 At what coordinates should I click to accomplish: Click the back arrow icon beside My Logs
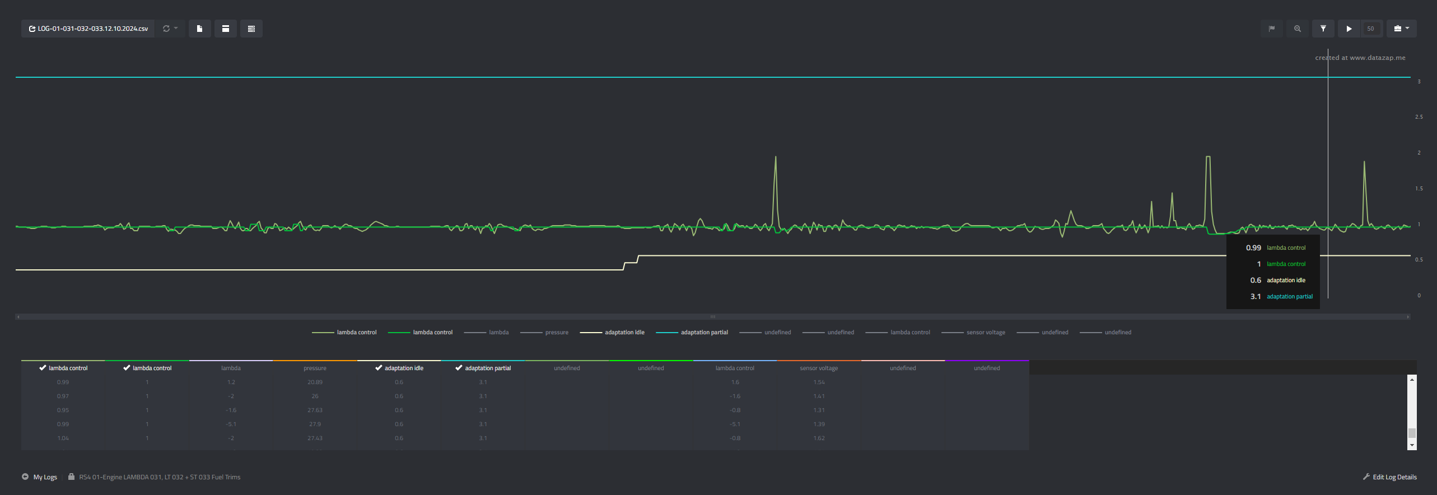[x=25, y=477]
